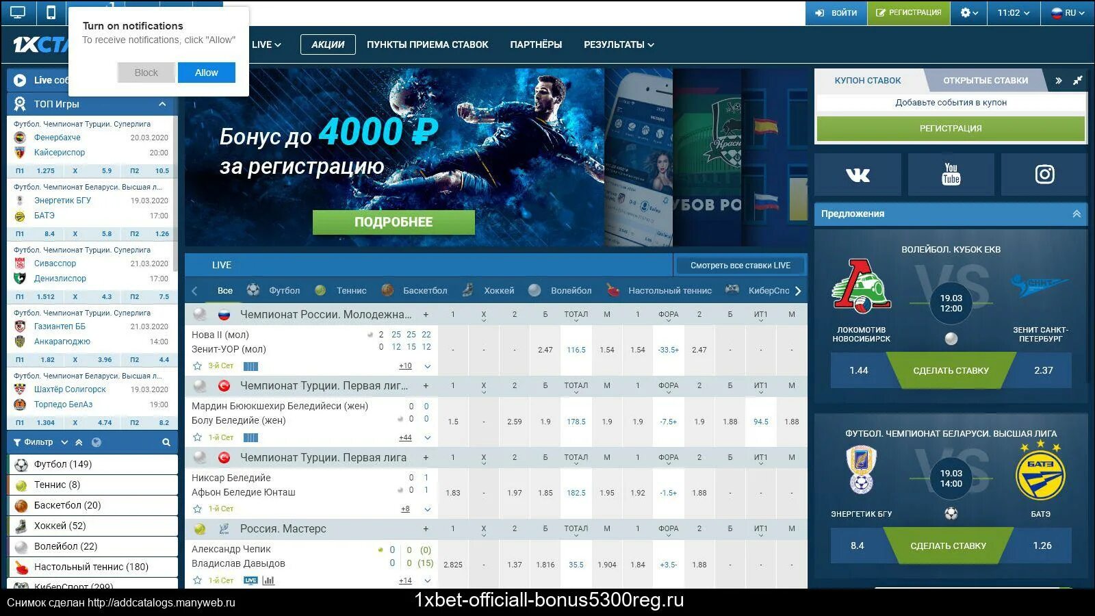This screenshot has width=1095, height=616.
Task: Favorite Нова II match star
Action: [198, 366]
